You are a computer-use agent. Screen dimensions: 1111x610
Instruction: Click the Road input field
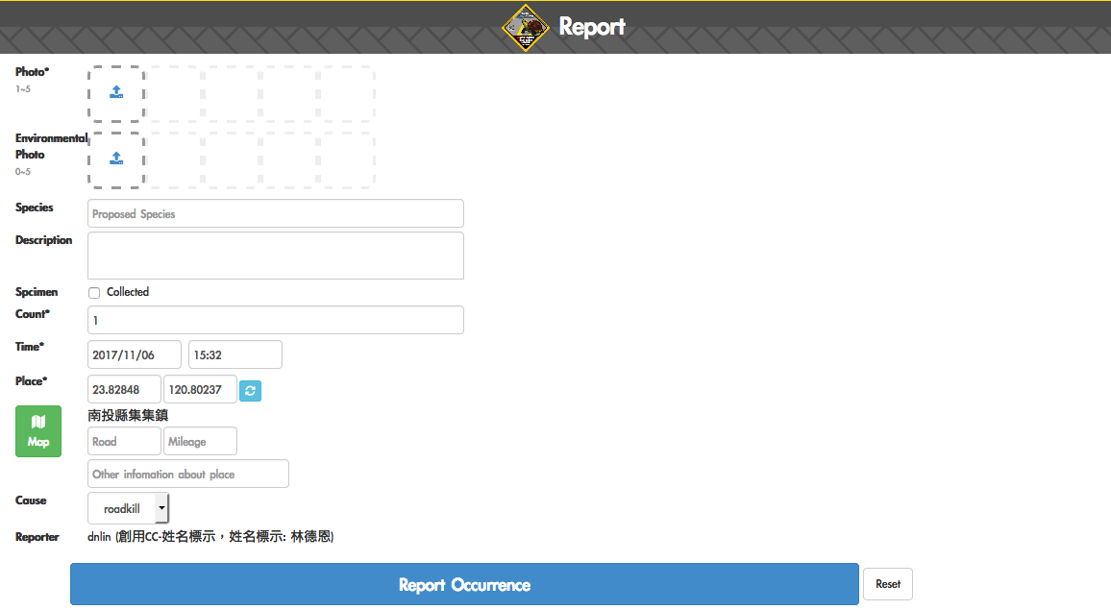point(124,442)
